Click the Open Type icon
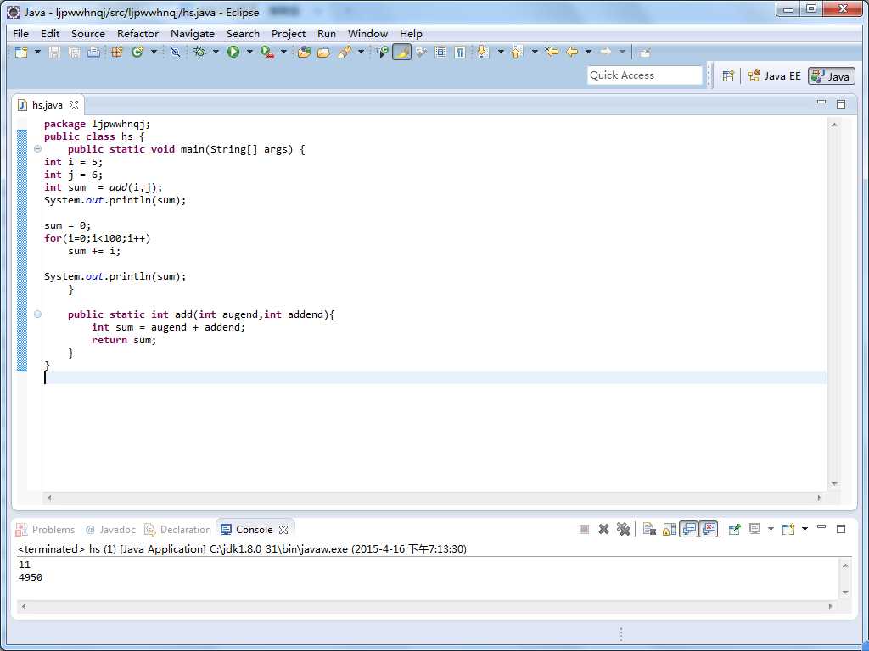The width and height of the screenshot is (869, 651). tap(305, 53)
